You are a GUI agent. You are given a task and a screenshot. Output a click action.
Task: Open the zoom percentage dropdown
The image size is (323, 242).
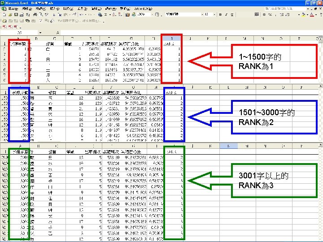tap(152, 15)
